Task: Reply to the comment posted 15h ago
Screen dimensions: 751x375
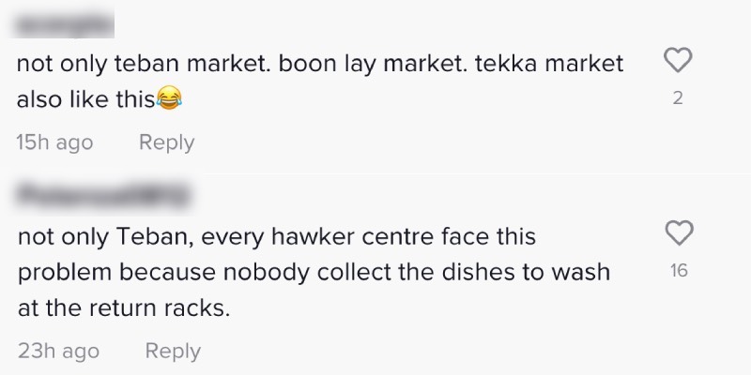Action: [166, 142]
